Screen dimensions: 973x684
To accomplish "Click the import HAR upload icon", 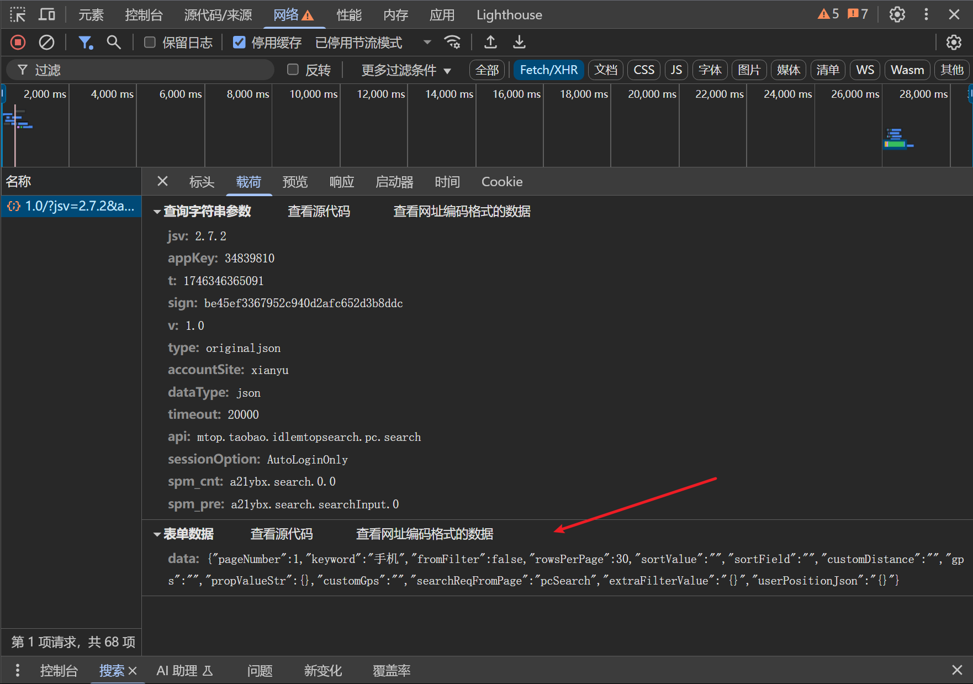I will 490,42.
